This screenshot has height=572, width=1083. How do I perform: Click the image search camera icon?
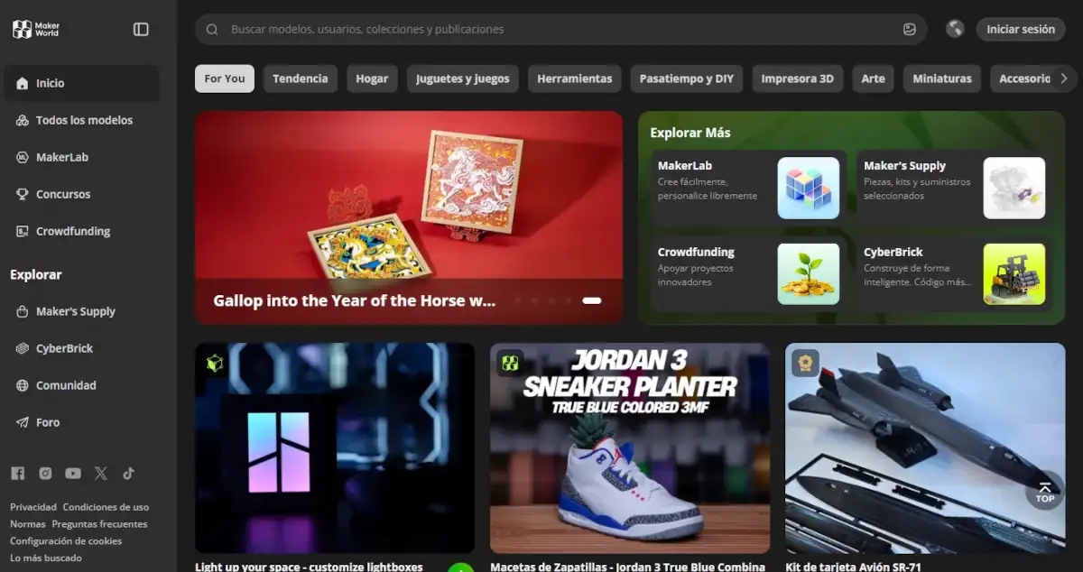pyautogui.click(x=909, y=29)
